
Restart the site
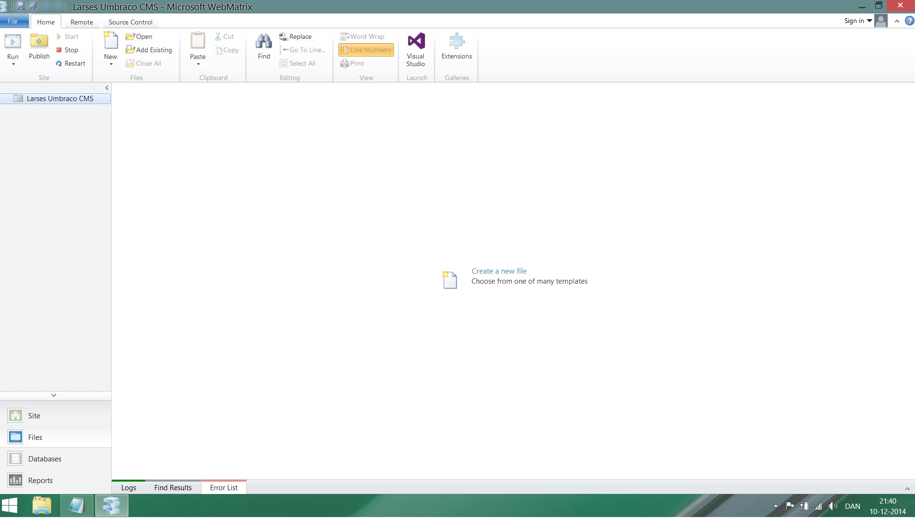(70, 63)
